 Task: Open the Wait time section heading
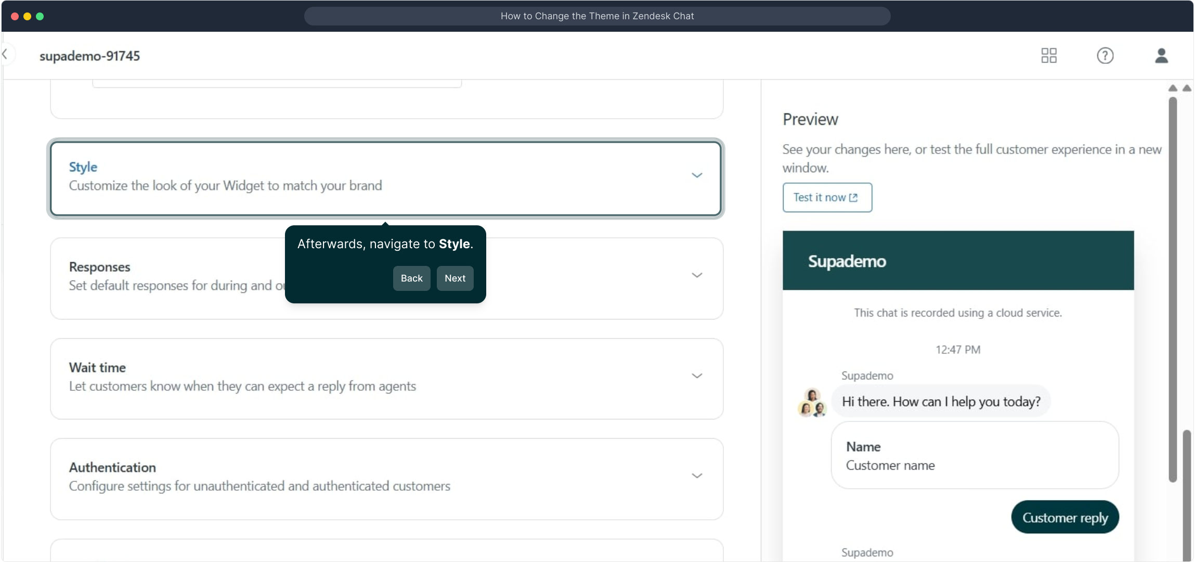click(x=97, y=367)
